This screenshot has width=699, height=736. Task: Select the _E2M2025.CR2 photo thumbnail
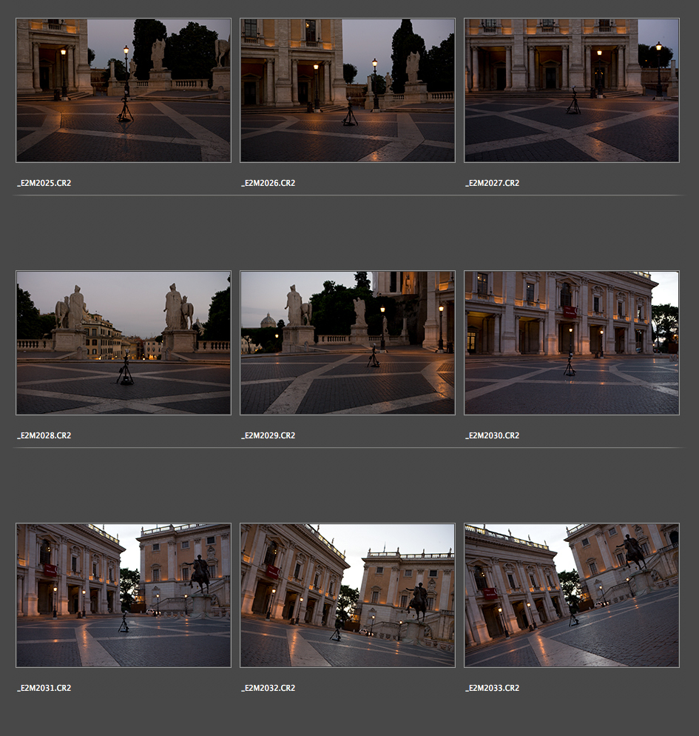[124, 90]
